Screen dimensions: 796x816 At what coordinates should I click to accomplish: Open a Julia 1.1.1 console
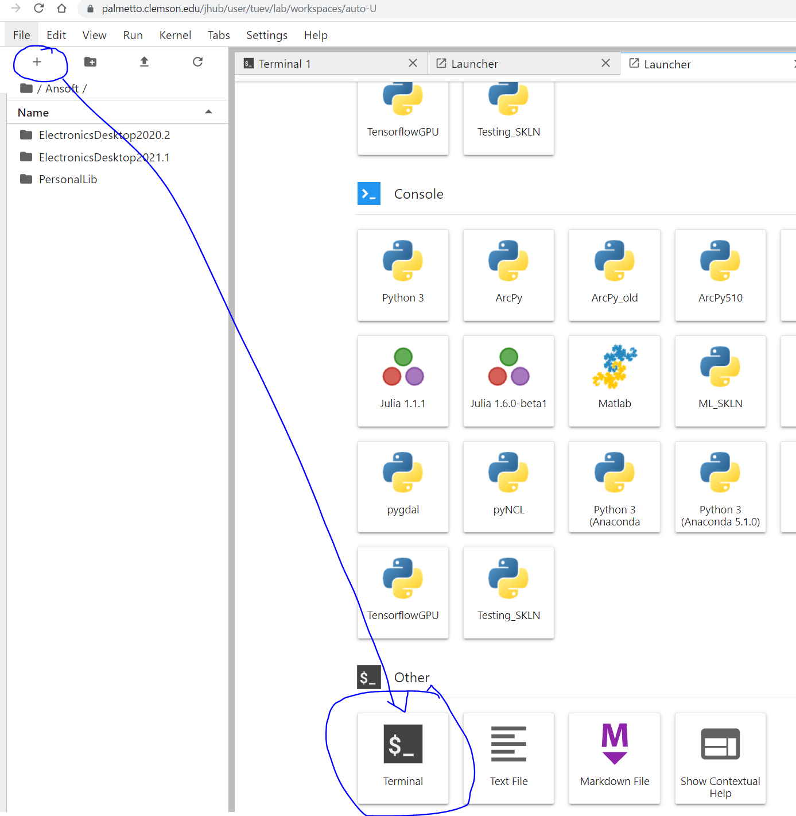tap(403, 381)
